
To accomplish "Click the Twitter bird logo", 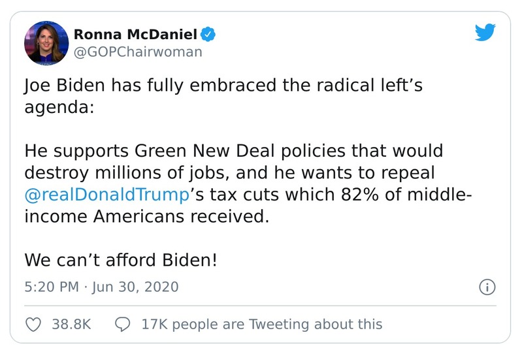I will [x=484, y=34].
